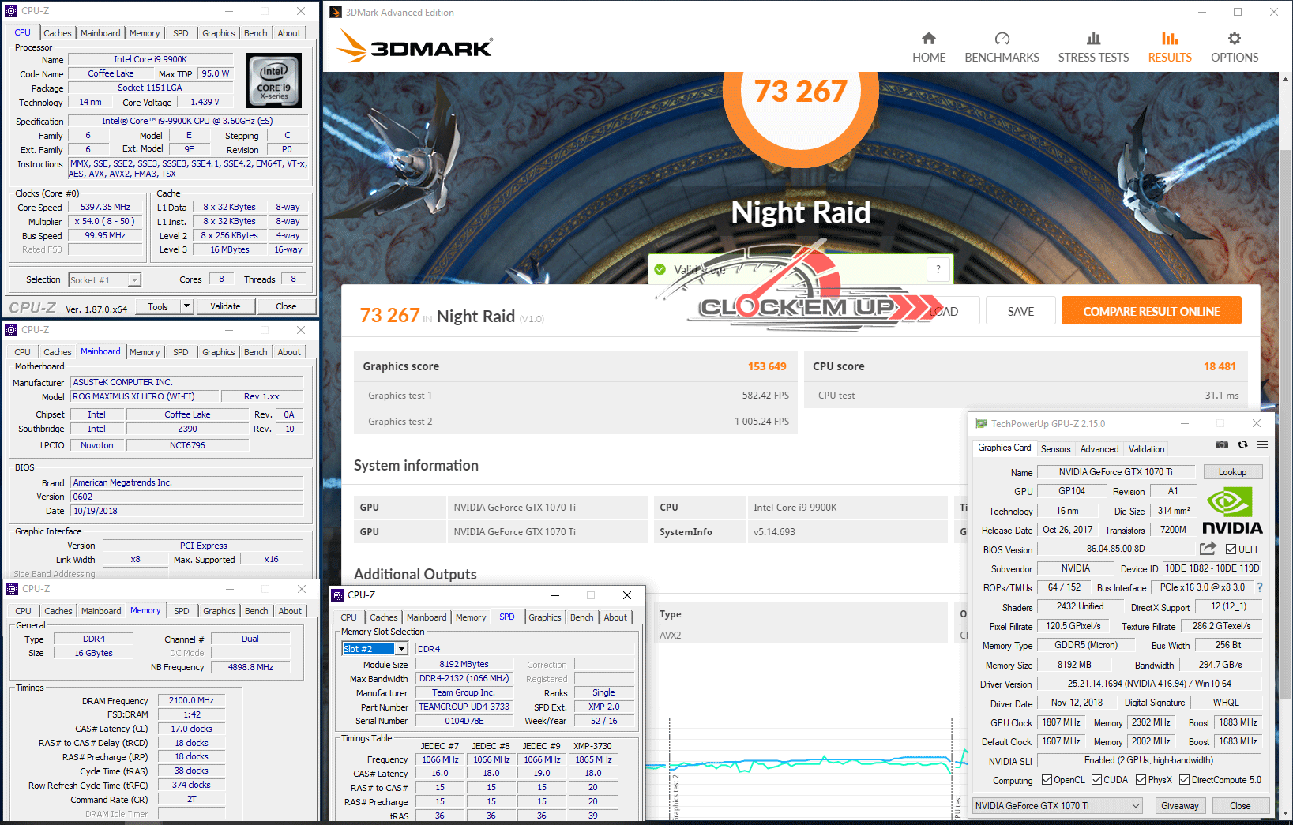
Task: Toggle the UEFI checkbox
Action: click(x=1231, y=549)
